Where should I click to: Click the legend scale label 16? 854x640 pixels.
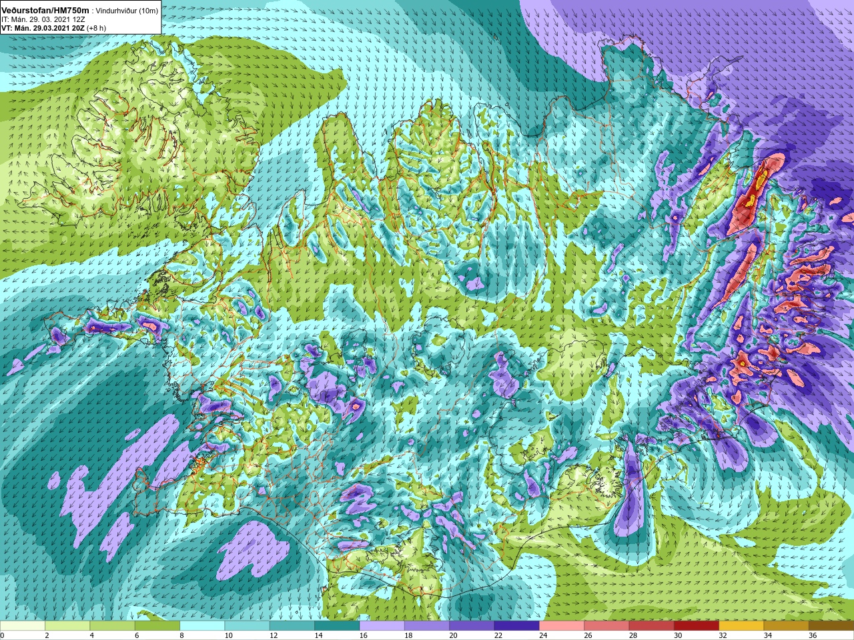click(363, 635)
